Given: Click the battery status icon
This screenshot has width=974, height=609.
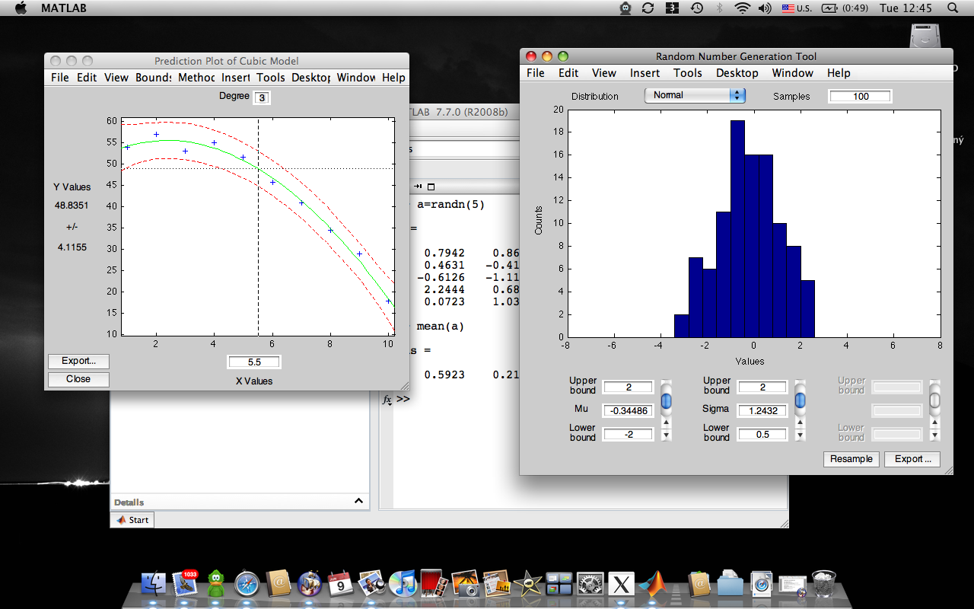Looking at the screenshot, I should (829, 8).
